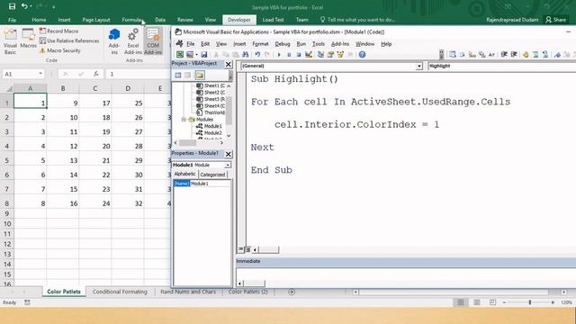The height and width of the screenshot is (324, 576).
Task: Click View Microsoft Excel icon in VBA toolbar
Action: coord(180,55)
